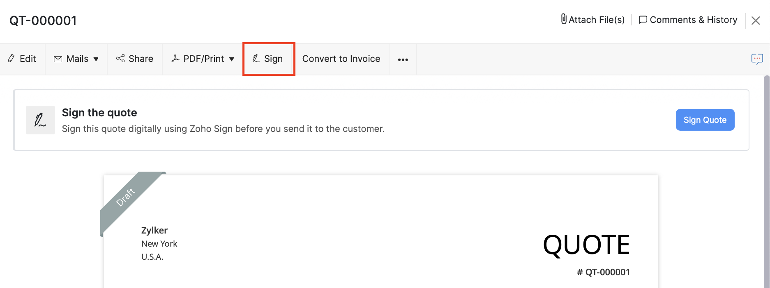The width and height of the screenshot is (770, 288).
Task: Click the paperclip Attach File(s) icon
Action: pos(564,19)
